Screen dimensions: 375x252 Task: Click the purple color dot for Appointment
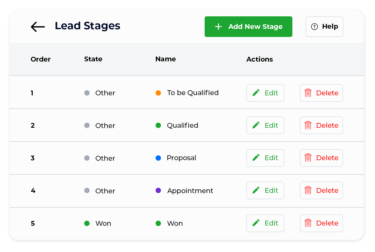point(158,190)
